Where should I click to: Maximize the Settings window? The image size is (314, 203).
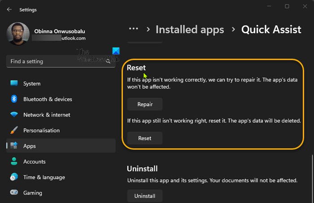287,6
